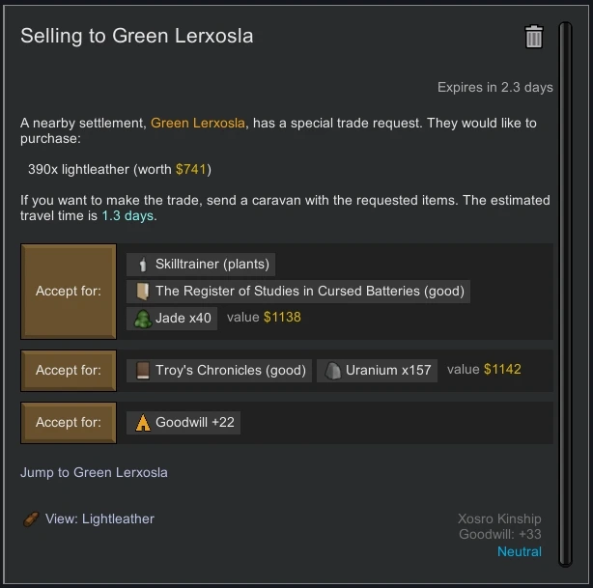This screenshot has width=593, height=588.
Task: Click the Lightleather icon beside View
Action: 31,519
